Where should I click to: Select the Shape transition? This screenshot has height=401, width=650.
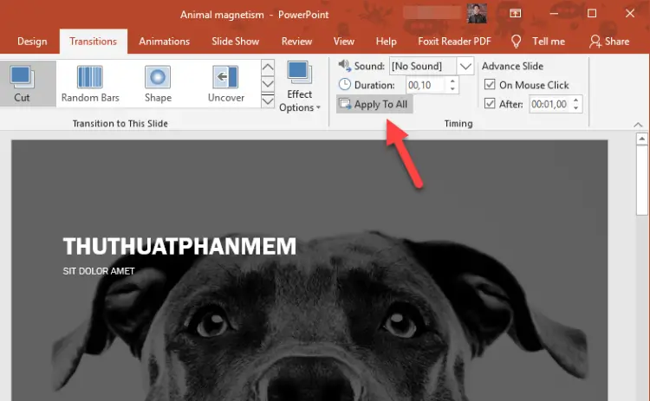click(158, 84)
